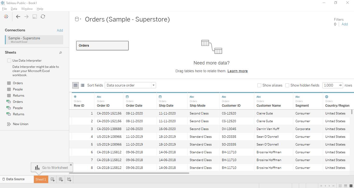
Task: Enable Use Data Interpreter checkbox
Action: (9, 61)
